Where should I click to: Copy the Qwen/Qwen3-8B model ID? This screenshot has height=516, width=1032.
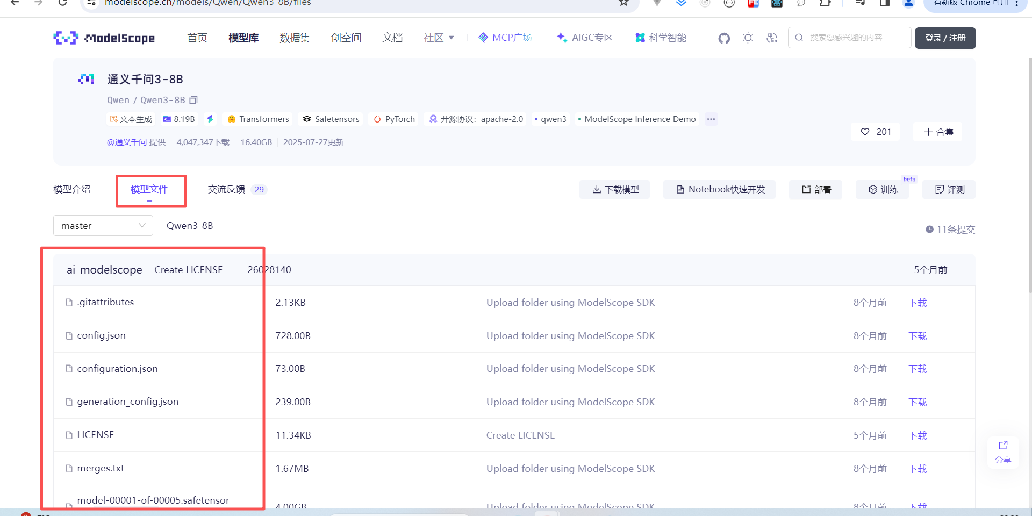(x=194, y=100)
